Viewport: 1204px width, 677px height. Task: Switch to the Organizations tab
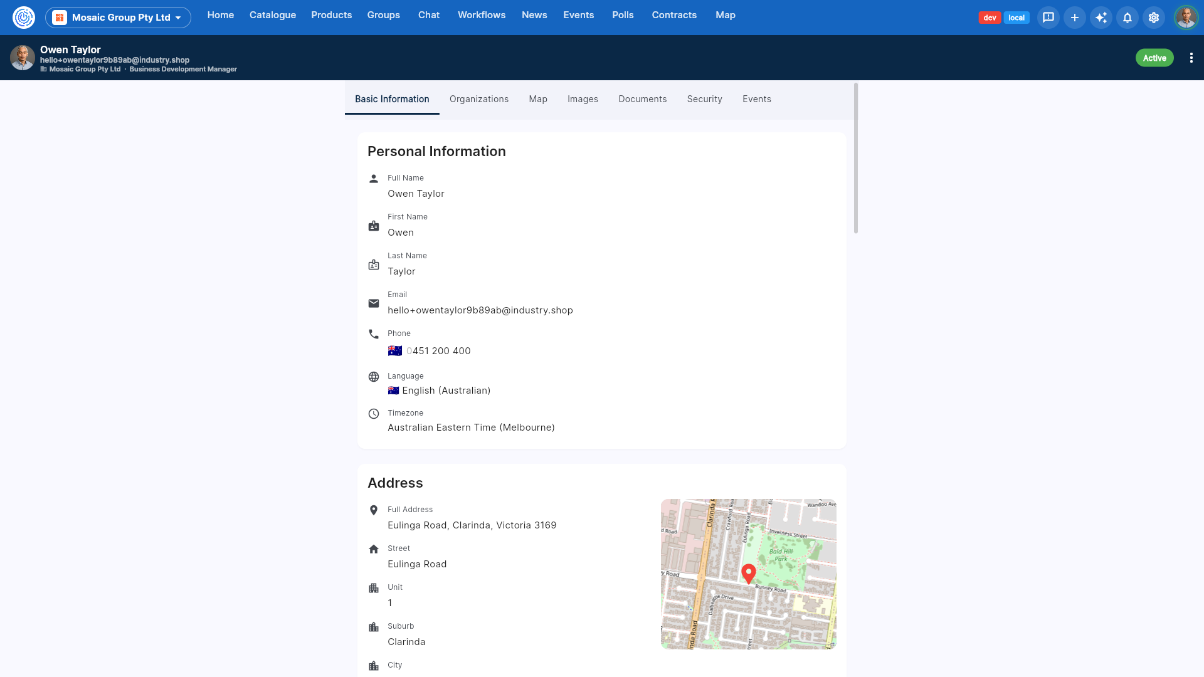(479, 99)
